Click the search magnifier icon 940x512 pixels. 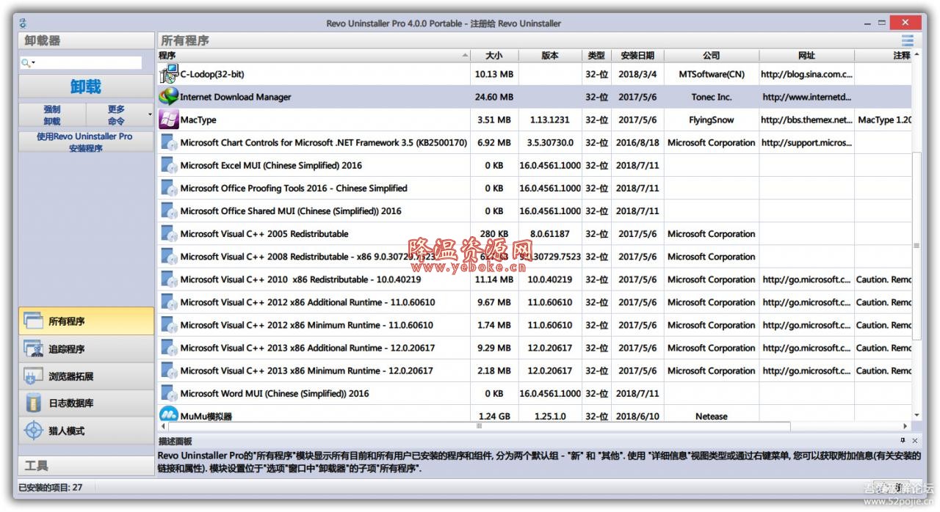coord(26,63)
